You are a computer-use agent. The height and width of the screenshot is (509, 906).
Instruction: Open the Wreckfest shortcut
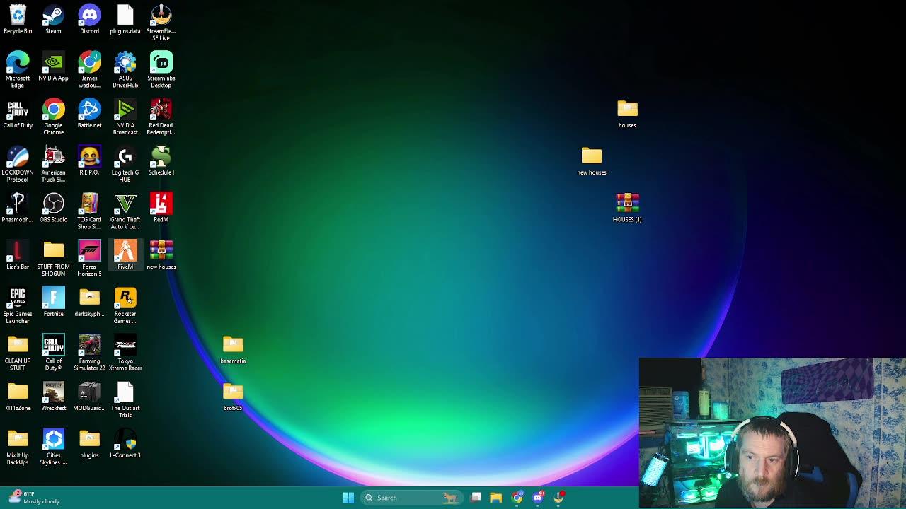point(53,397)
